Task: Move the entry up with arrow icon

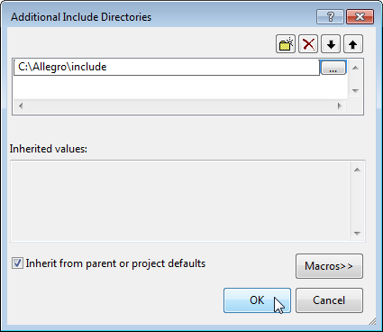Action: point(353,44)
